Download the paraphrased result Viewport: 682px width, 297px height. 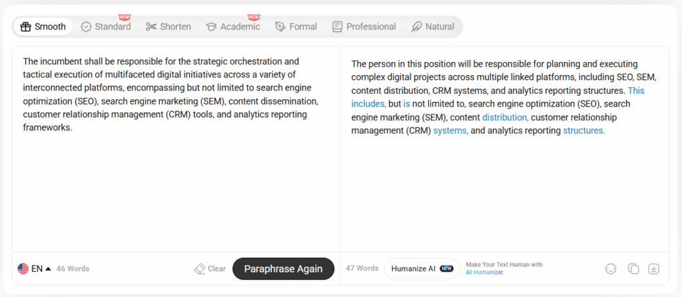tap(654, 268)
